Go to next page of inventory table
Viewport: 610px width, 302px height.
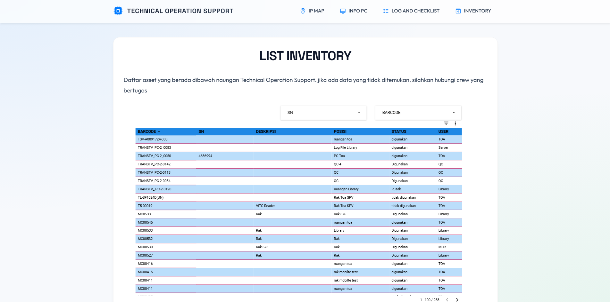(457, 300)
